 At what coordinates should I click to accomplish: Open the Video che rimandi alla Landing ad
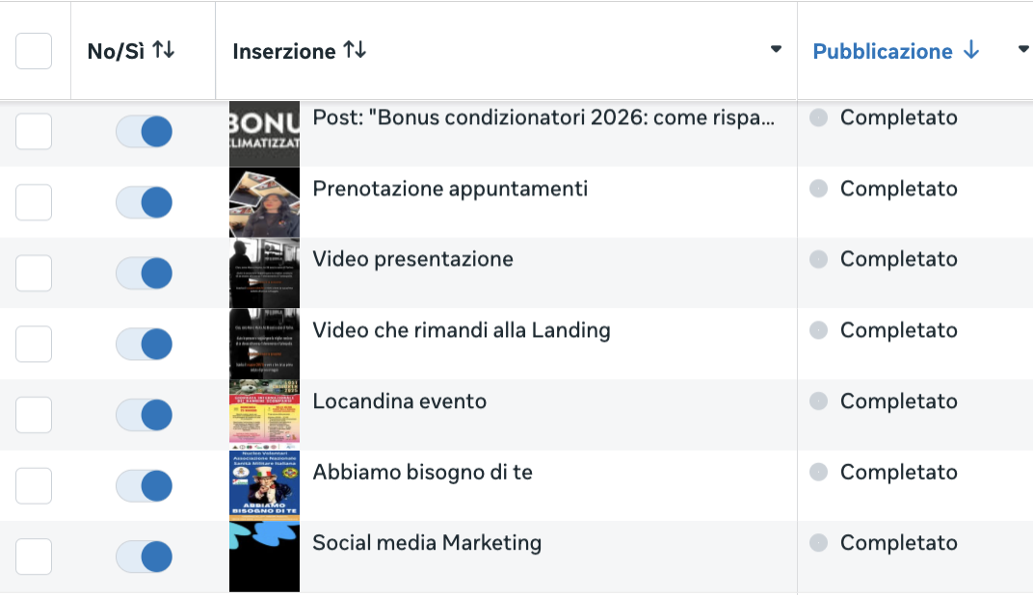click(x=462, y=329)
